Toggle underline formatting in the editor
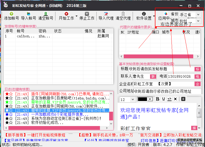205x147 pixels. click(x=163, y=99)
